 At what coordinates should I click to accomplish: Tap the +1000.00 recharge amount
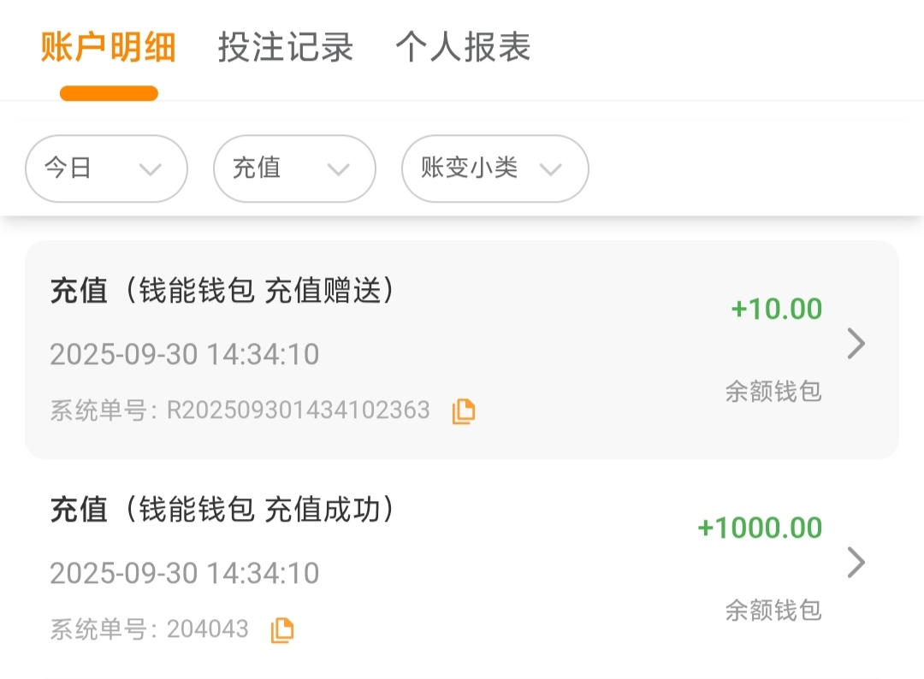pos(760,528)
